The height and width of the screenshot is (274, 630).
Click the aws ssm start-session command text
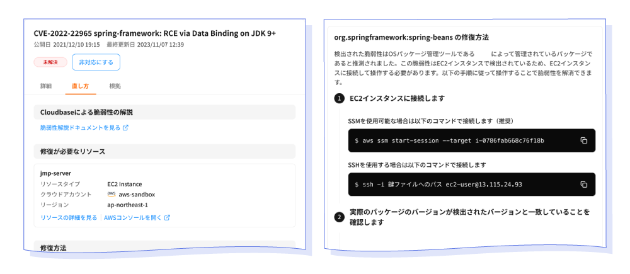tap(450, 141)
